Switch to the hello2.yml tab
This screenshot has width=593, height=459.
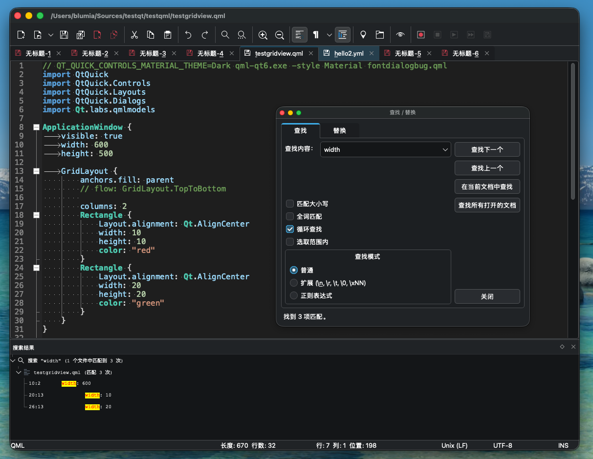pos(349,53)
